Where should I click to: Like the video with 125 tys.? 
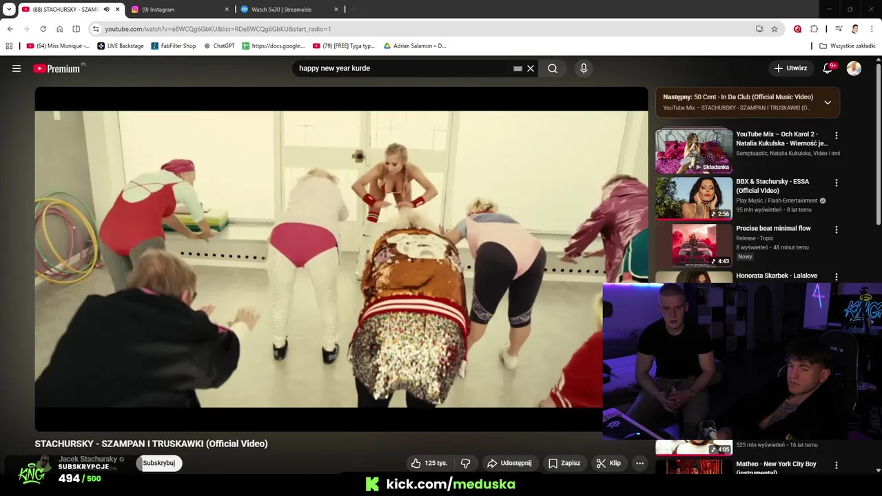429,463
